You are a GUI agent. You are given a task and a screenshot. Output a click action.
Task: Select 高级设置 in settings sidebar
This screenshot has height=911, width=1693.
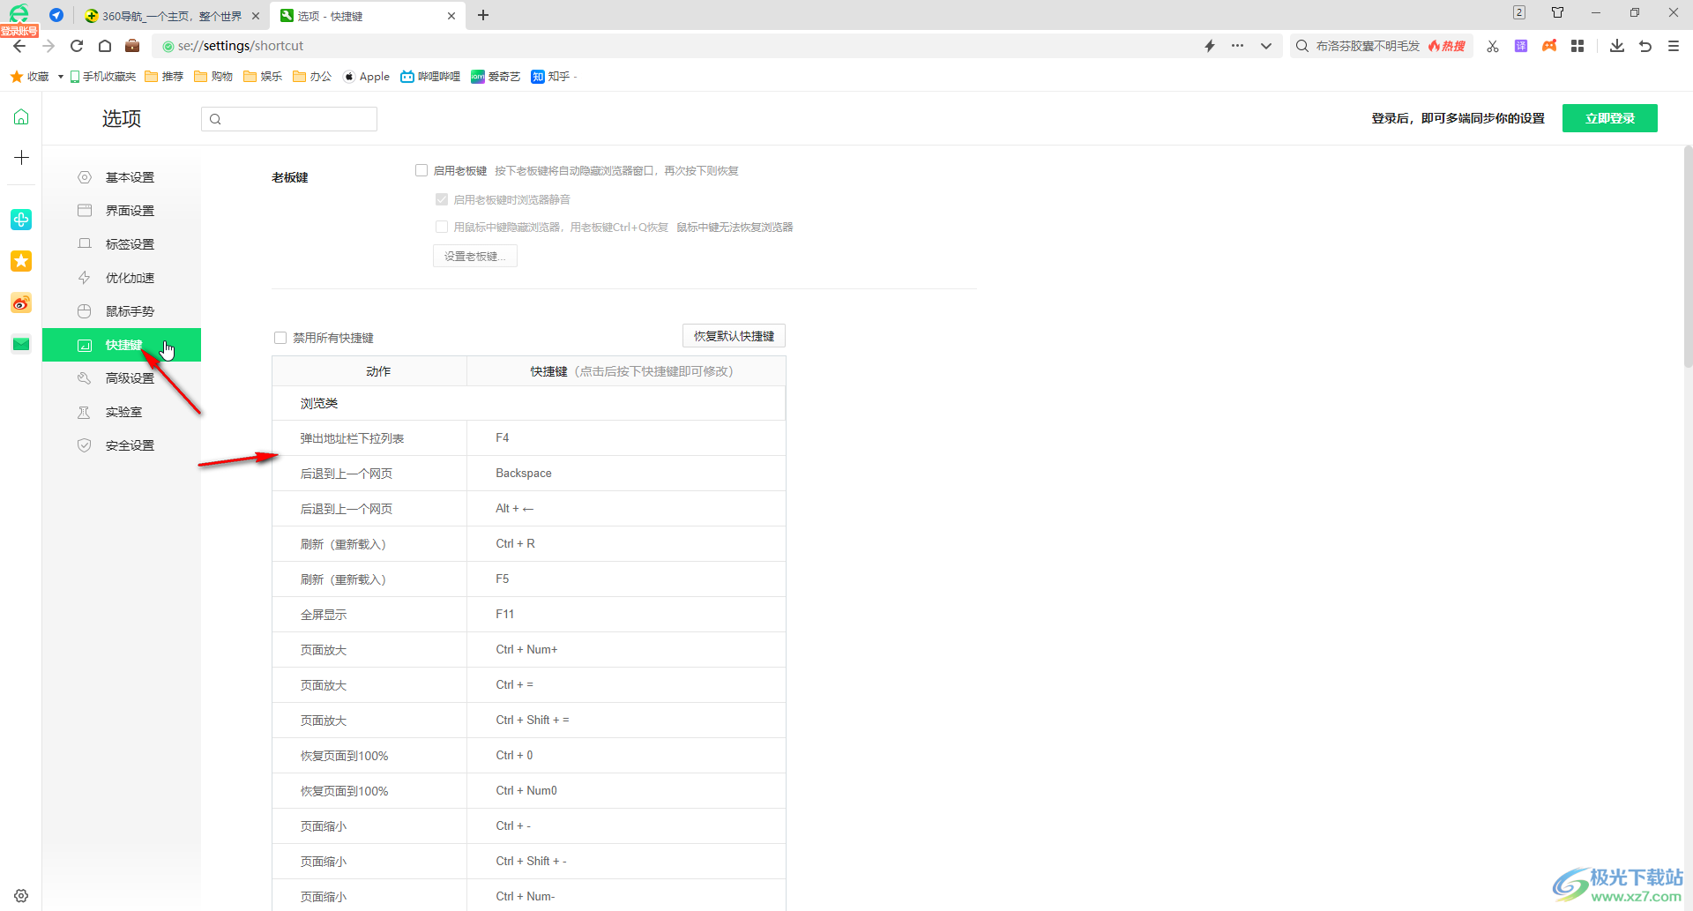coord(122,378)
